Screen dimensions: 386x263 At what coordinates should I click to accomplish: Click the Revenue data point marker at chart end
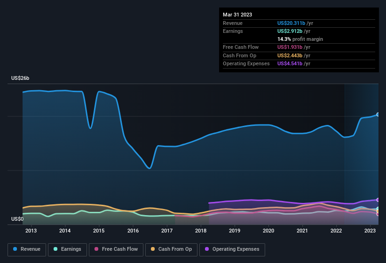378,115
